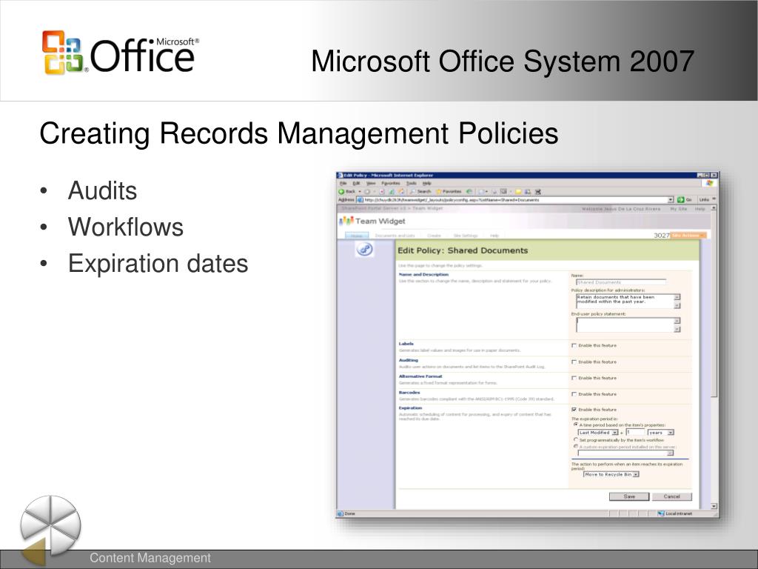This screenshot has width=758, height=569.
Task: Click the page icon in address bar
Action: click(360, 199)
